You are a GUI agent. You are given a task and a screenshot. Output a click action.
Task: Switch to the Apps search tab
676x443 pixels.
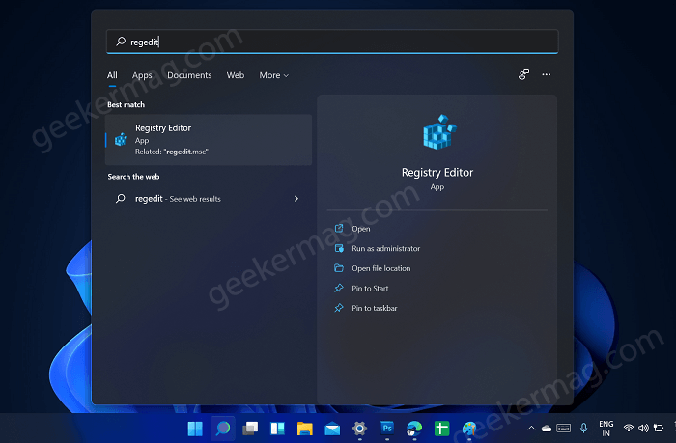click(142, 75)
